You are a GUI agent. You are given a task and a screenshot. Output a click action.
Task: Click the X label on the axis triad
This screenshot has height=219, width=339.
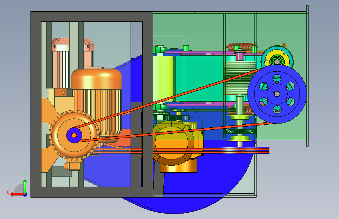8,192
